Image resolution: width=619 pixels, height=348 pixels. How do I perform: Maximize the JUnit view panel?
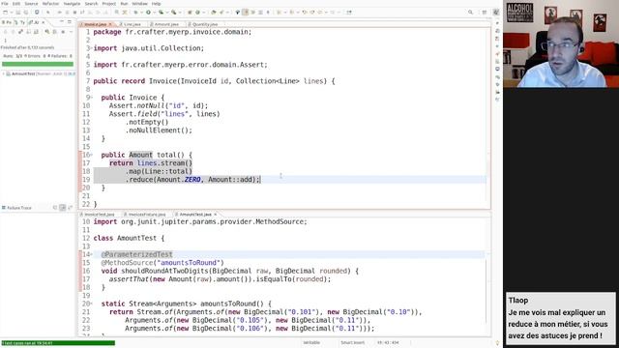coord(69,21)
